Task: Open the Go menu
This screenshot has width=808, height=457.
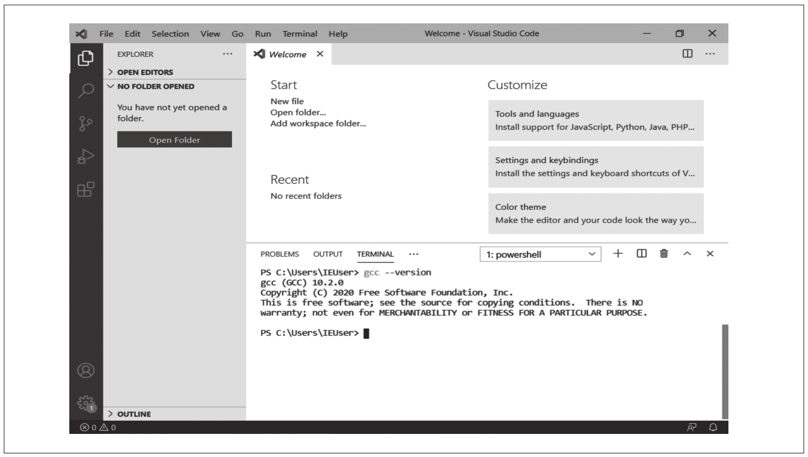Action: pos(237,34)
